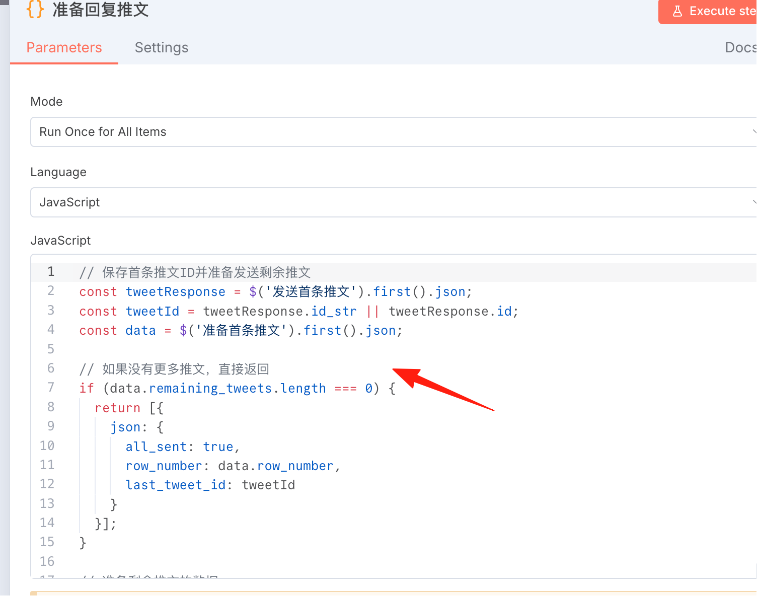The image size is (757, 596).
Task: Open the Mode dropdown Run Once for All Items
Action: (x=394, y=132)
